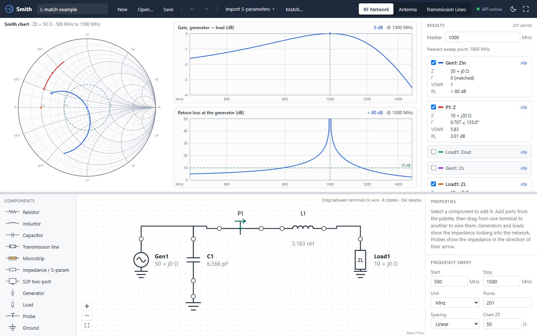Click the Save menu item

[168, 9]
